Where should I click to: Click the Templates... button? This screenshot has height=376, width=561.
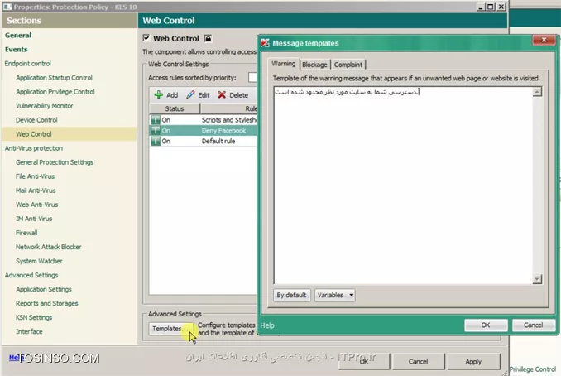coord(170,329)
